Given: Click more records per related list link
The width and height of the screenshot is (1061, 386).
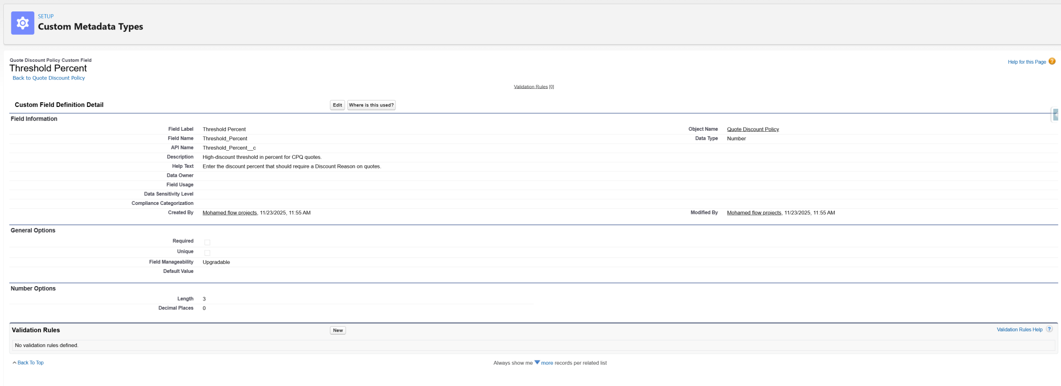Looking at the screenshot, I should 547,363.
